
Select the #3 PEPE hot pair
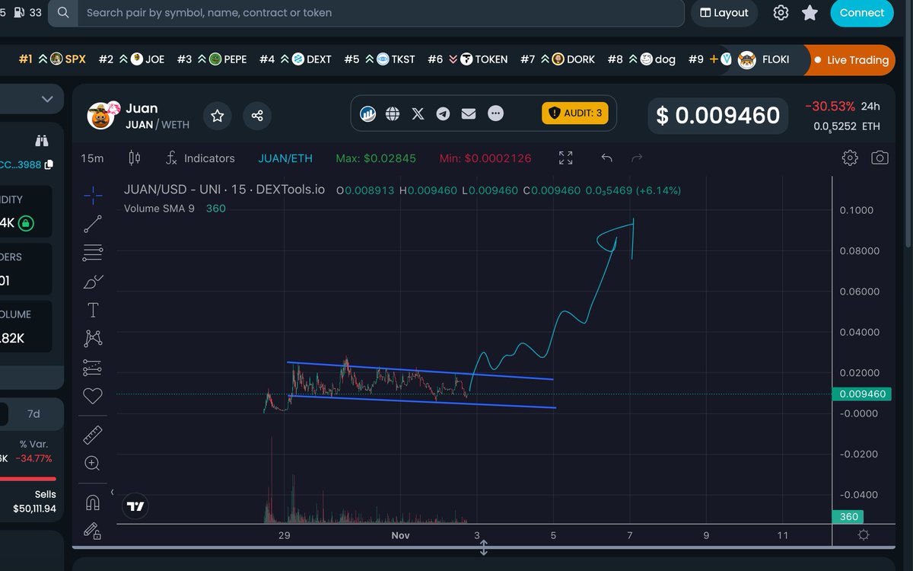211,58
